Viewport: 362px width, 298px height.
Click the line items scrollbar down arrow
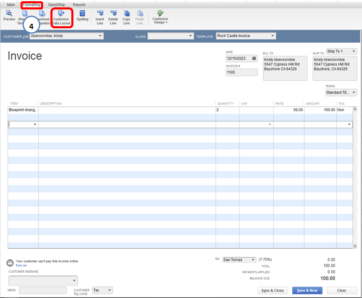(x=355, y=246)
